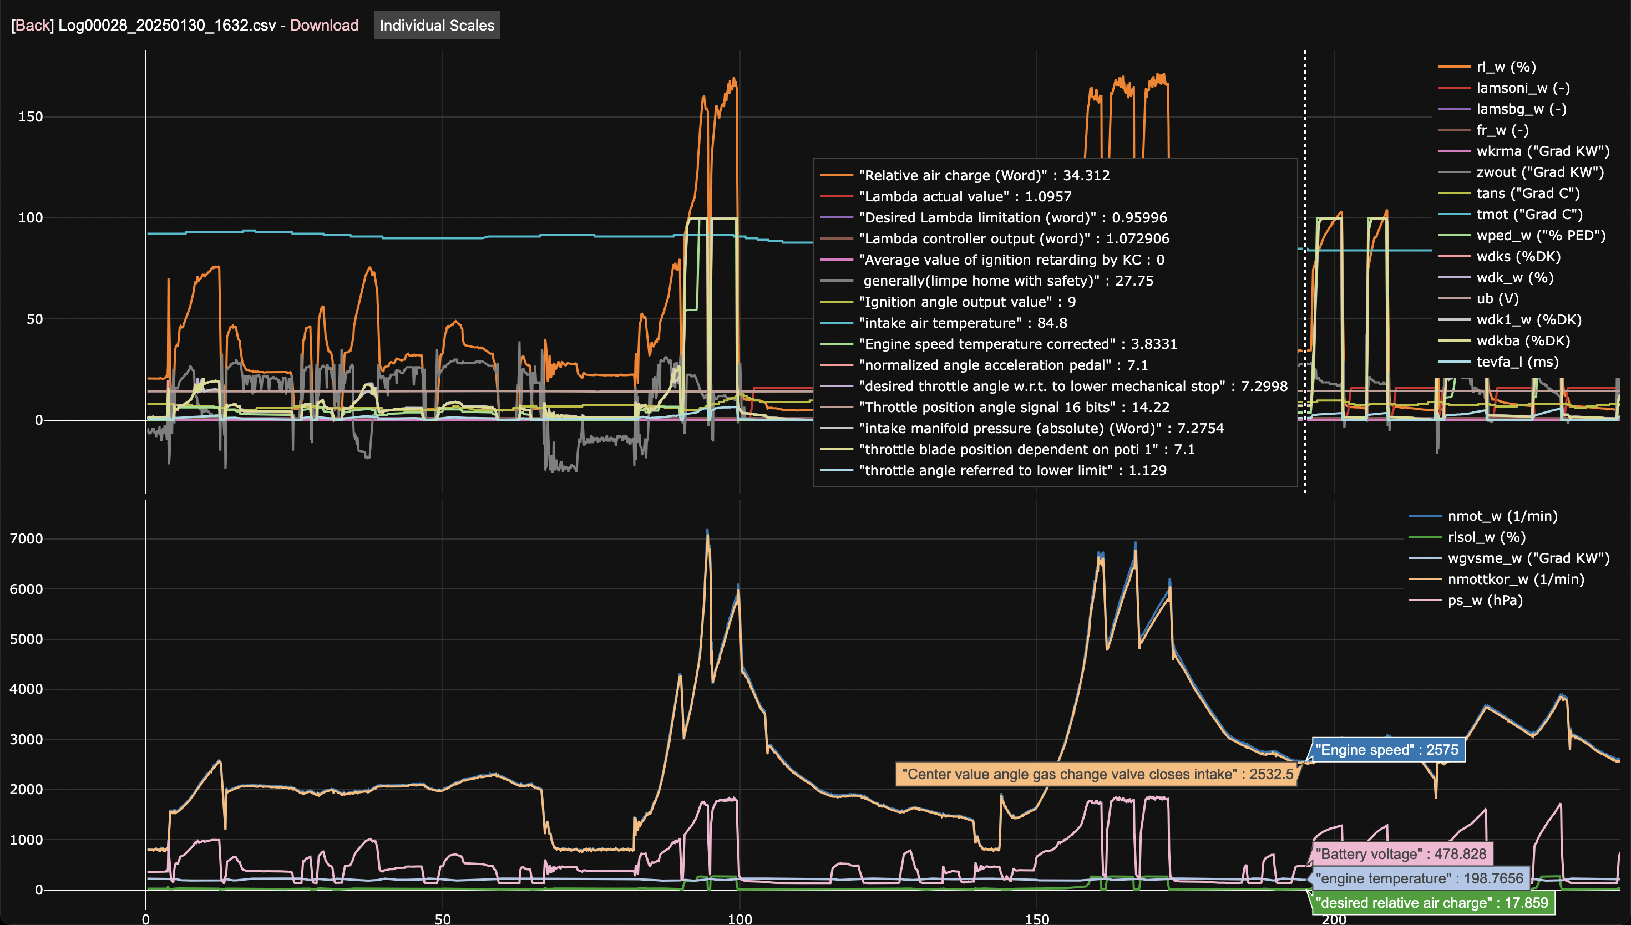Click the Back link
The height and width of the screenshot is (925, 1631).
click(32, 26)
